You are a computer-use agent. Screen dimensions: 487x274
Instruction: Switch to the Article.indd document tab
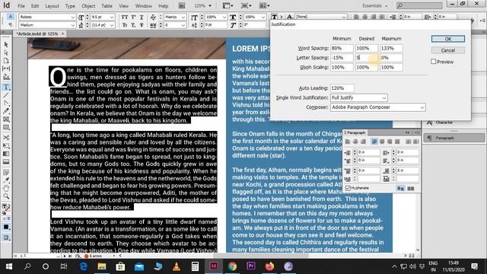tap(38, 33)
